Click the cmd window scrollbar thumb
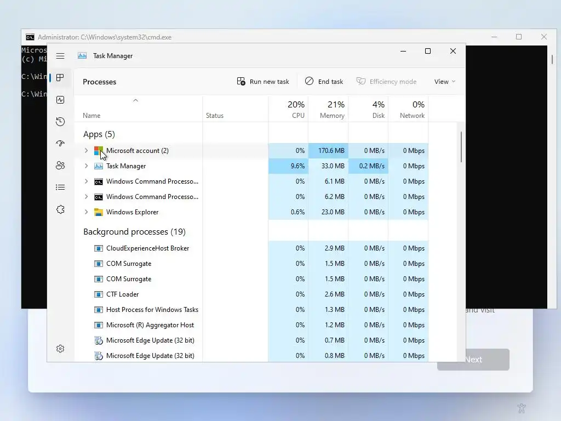Viewport: 561px width, 421px height. [x=552, y=59]
